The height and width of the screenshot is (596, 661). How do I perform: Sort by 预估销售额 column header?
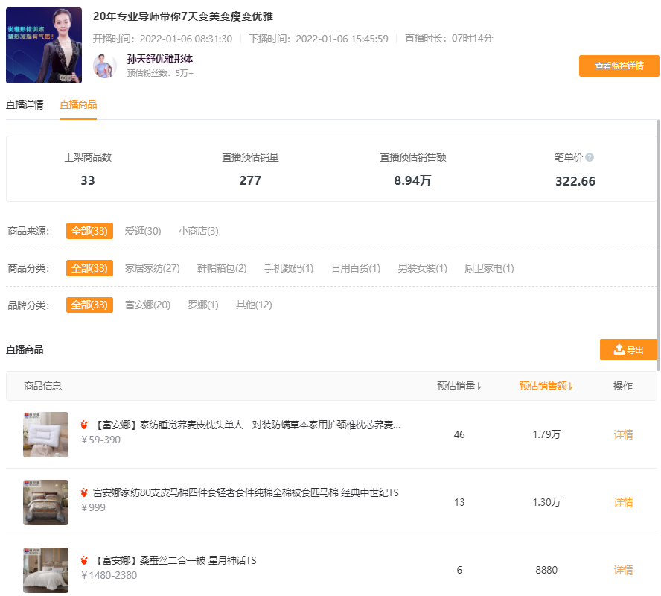[x=546, y=386]
